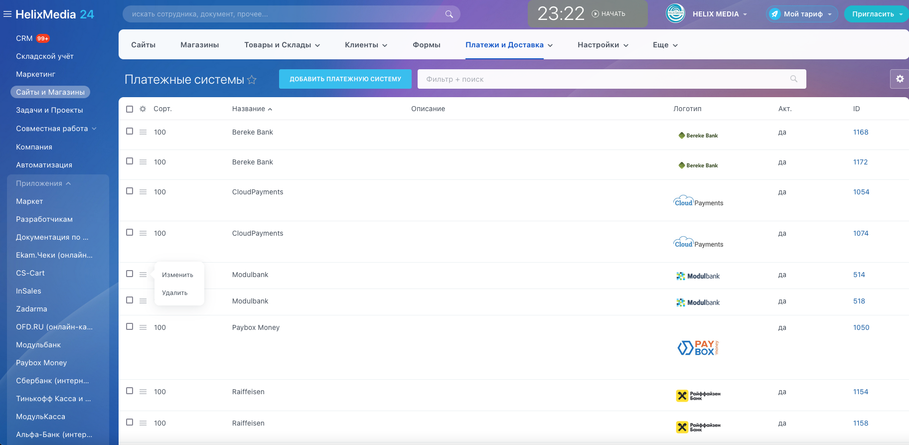Open the Мой тариф dropdown
This screenshot has height=445, width=909.
830,14
